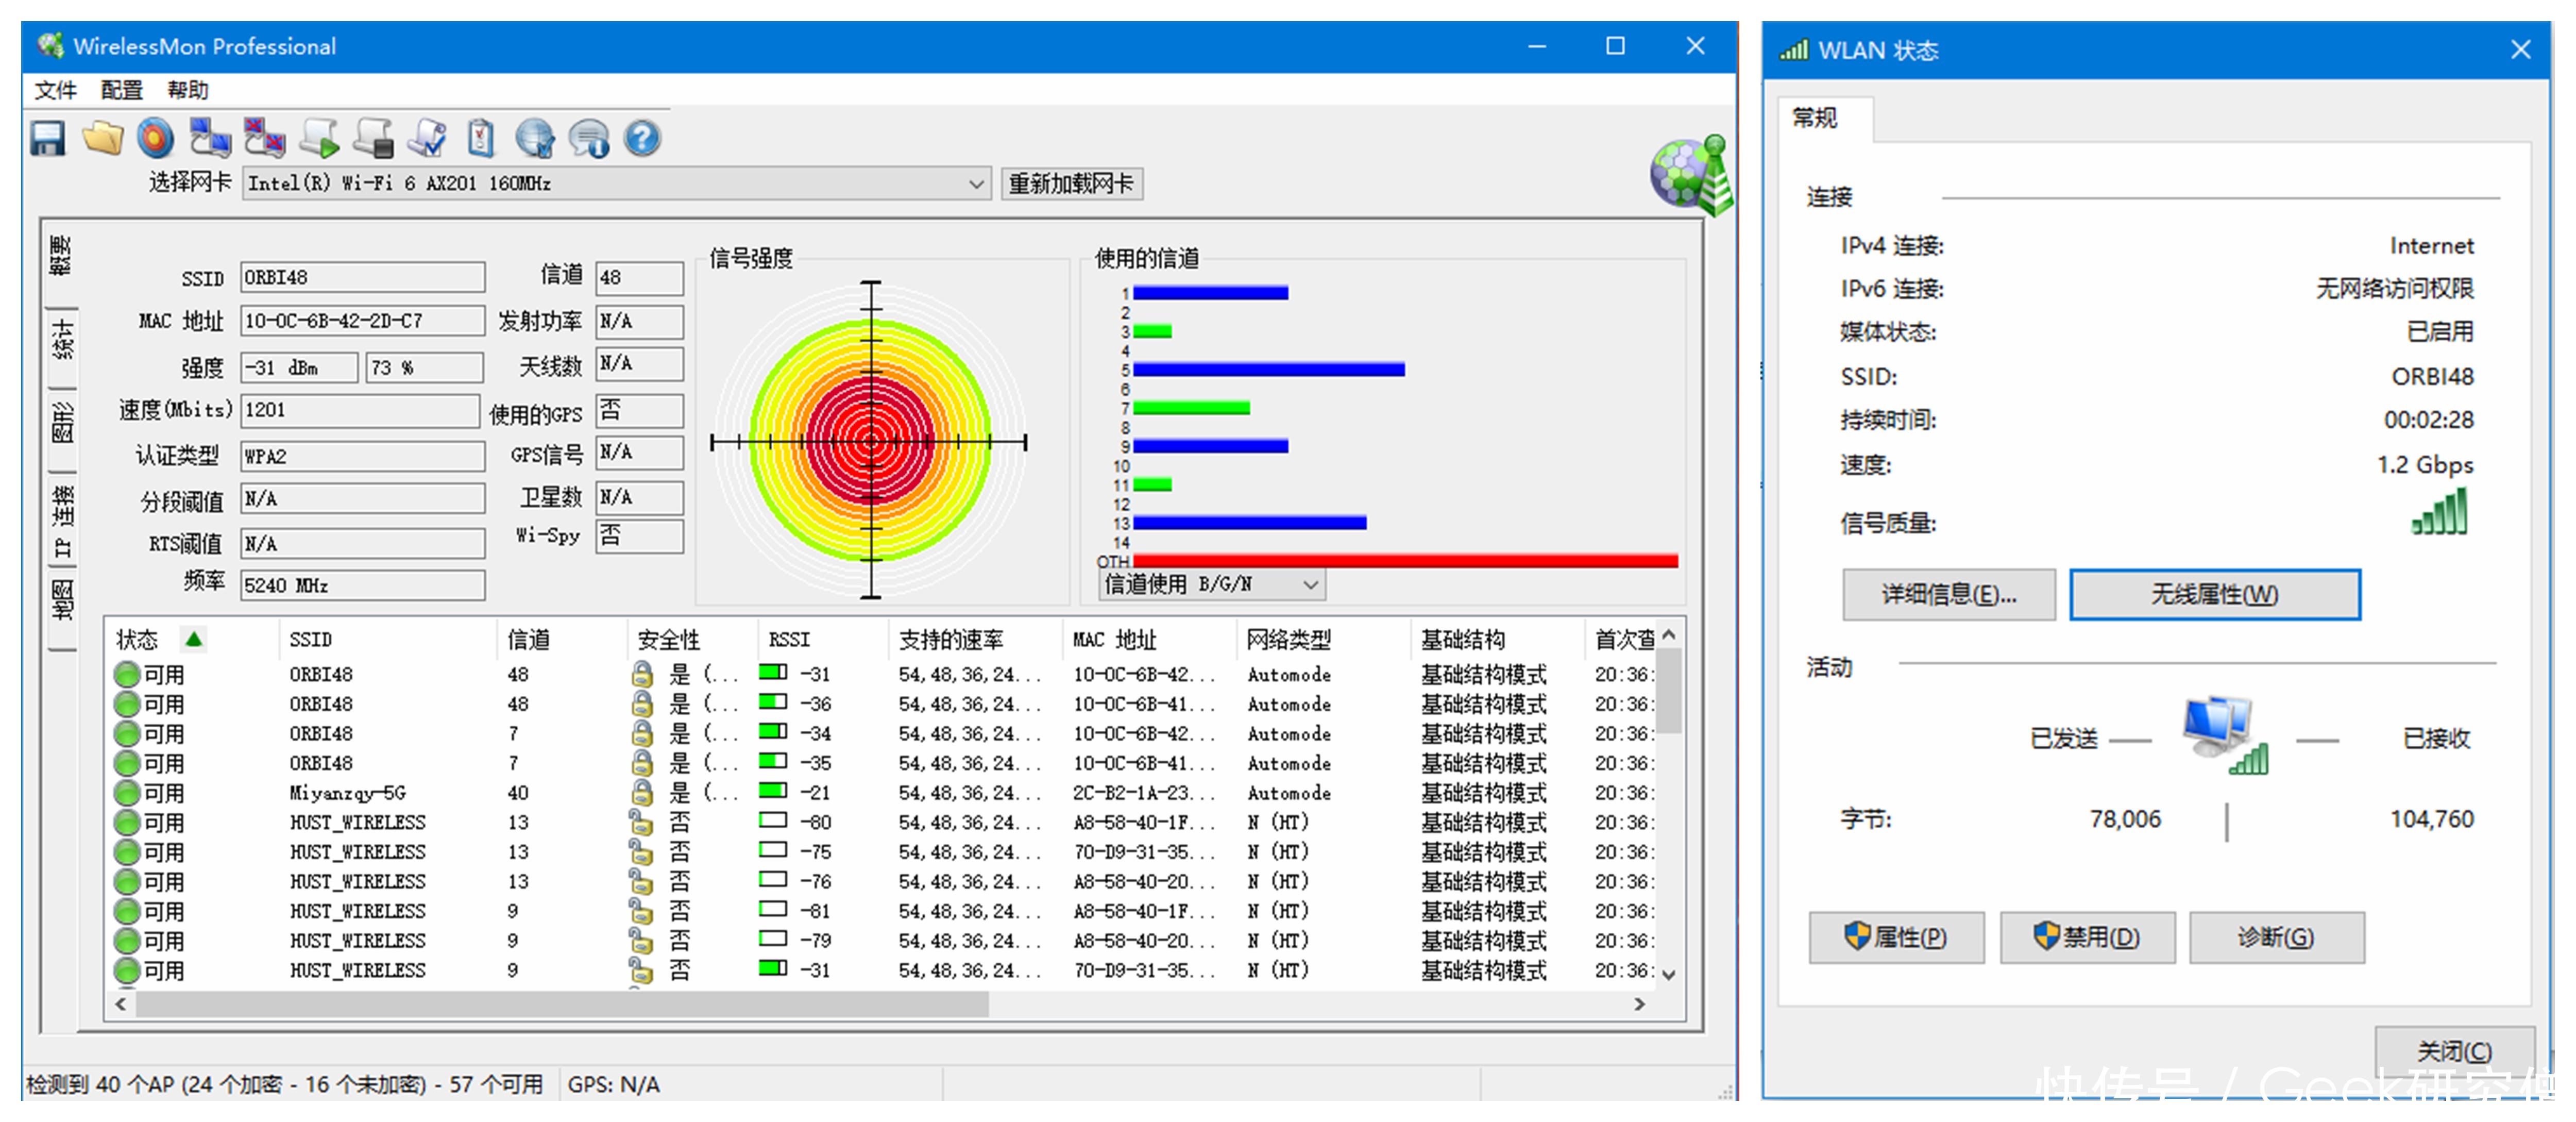Click the 详细信息(E) button
2576x1122 pixels.
(x=1948, y=595)
